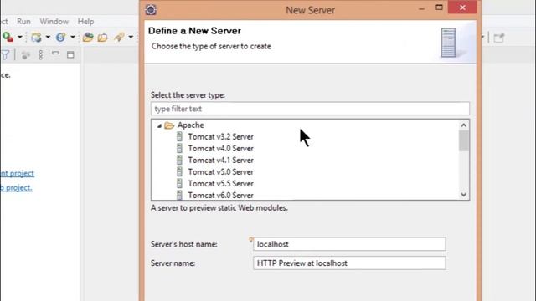
Task: Click the server icon beside Tomcat v6.0
Action: 179,195
